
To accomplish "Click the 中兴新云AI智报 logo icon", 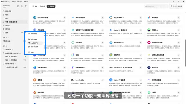I will click(x=35, y=17).
